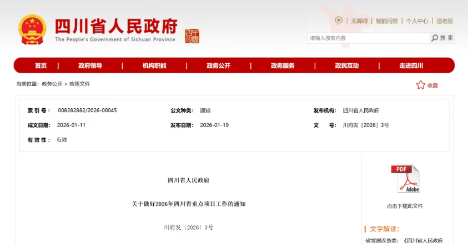Image resolution: width=468 pixels, height=247 pixels.
Task: Go to 机构职能 in navigation bar
Action: pos(154,65)
